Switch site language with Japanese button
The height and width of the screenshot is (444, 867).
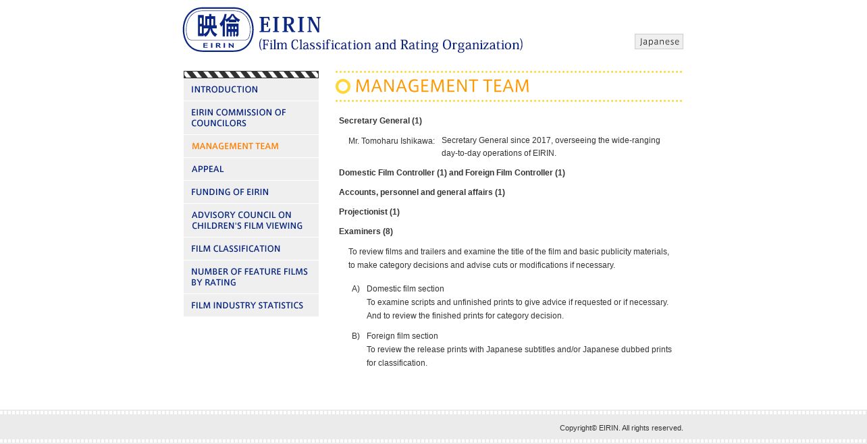[x=659, y=41]
